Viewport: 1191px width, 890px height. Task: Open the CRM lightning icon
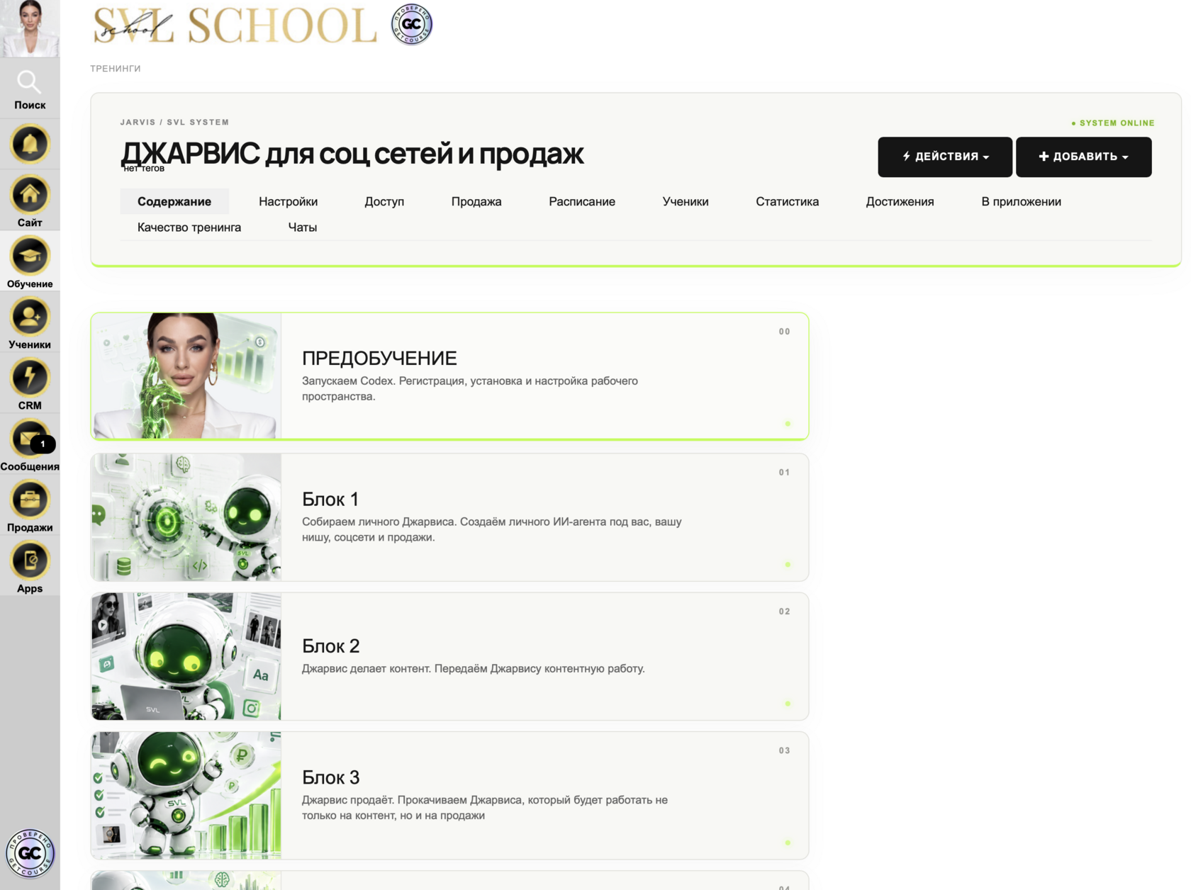30,378
